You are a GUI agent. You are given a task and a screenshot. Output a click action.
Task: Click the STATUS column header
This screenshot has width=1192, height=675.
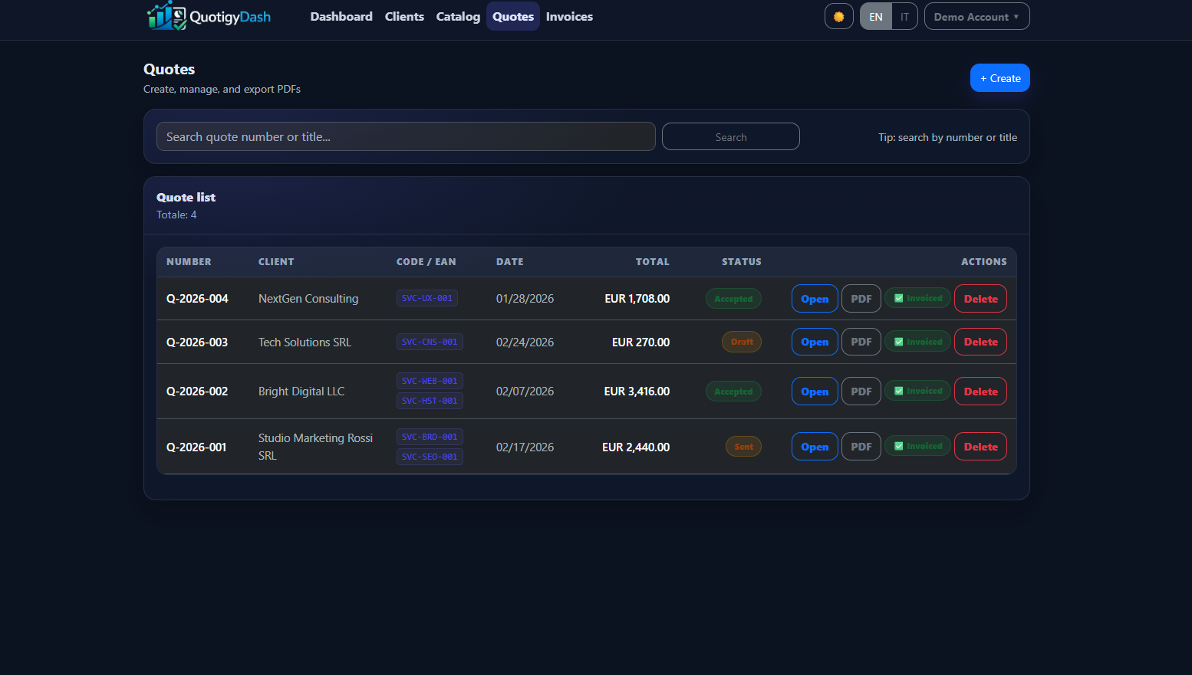(x=742, y=262)
